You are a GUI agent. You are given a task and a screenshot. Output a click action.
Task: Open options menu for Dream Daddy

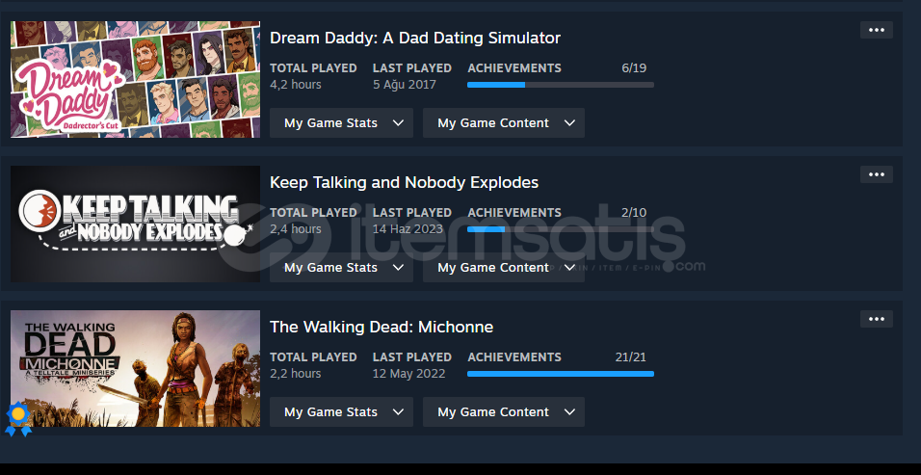point(877,30)
